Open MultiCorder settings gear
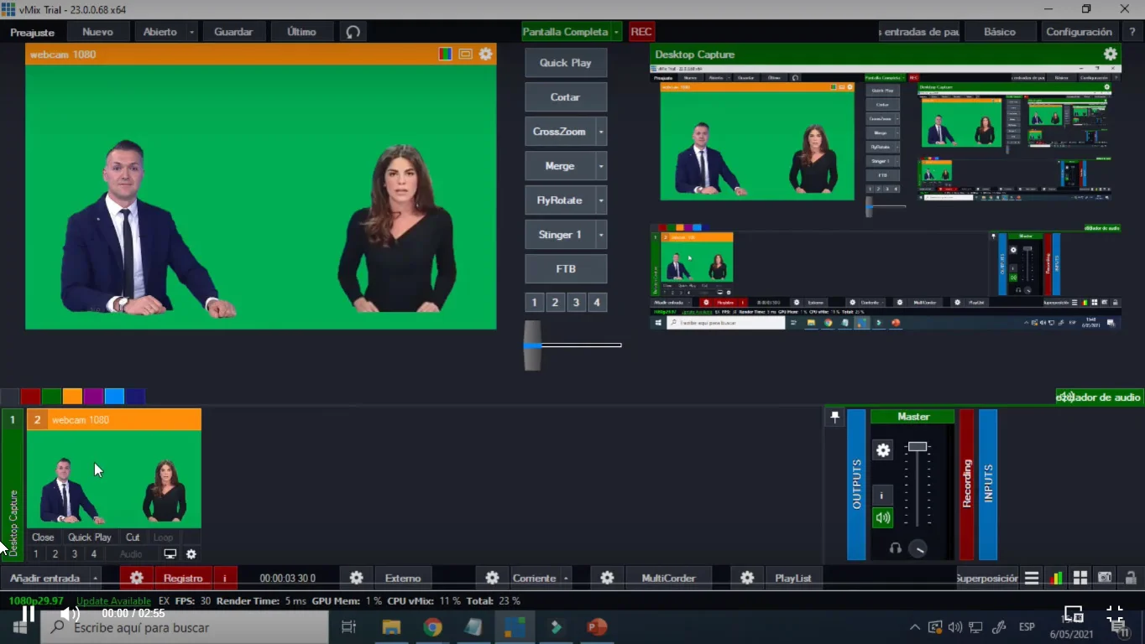Screen dimensions: 1145x644 [607, 578]
